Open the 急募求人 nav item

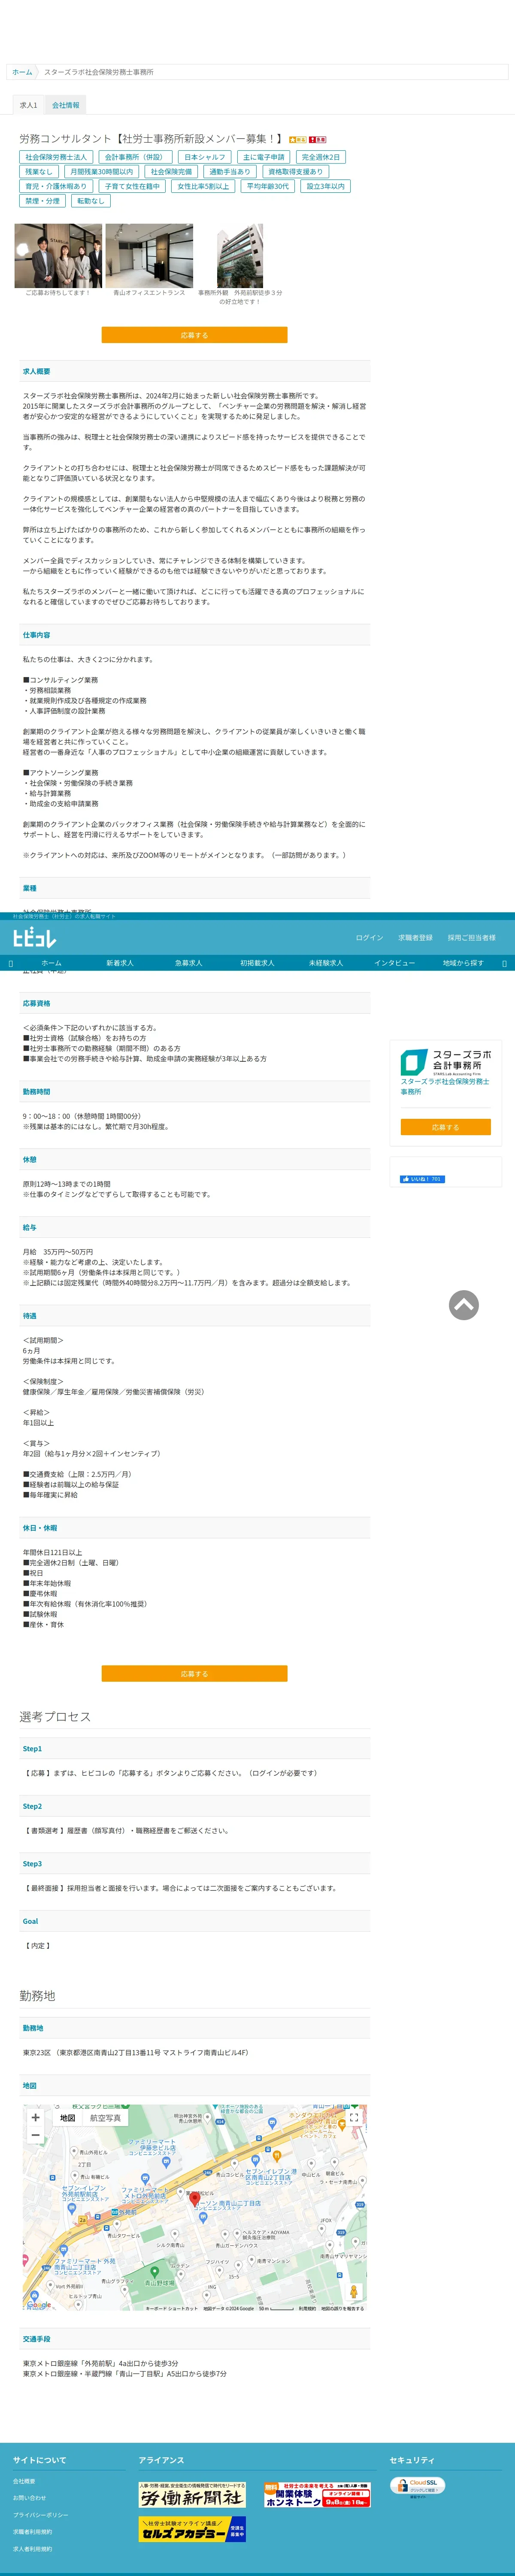188,963
